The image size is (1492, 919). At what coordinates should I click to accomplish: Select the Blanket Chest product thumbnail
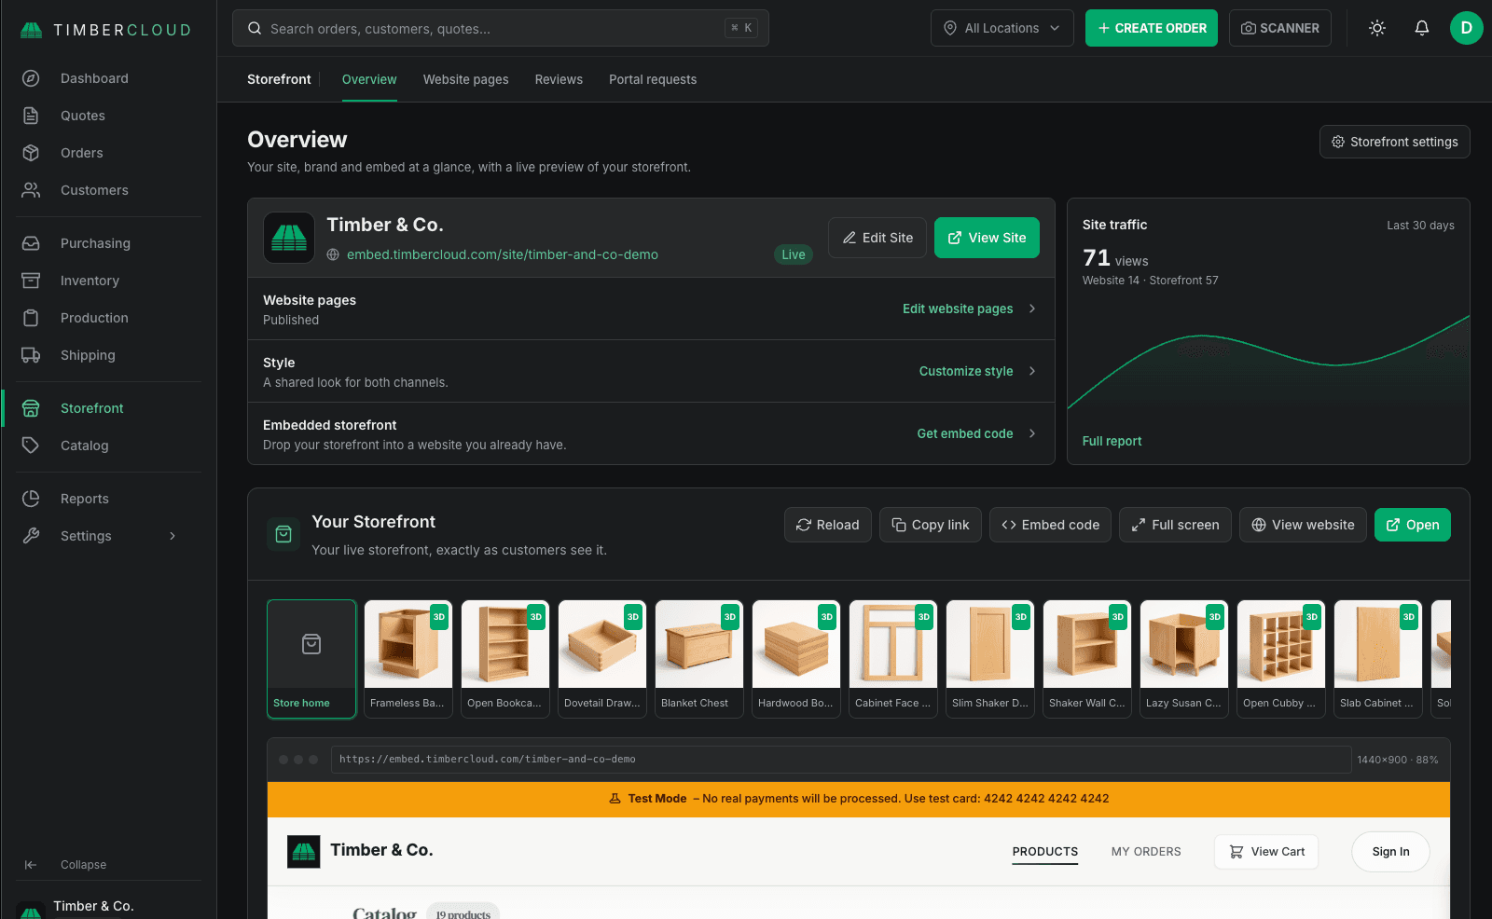(699, 659)
